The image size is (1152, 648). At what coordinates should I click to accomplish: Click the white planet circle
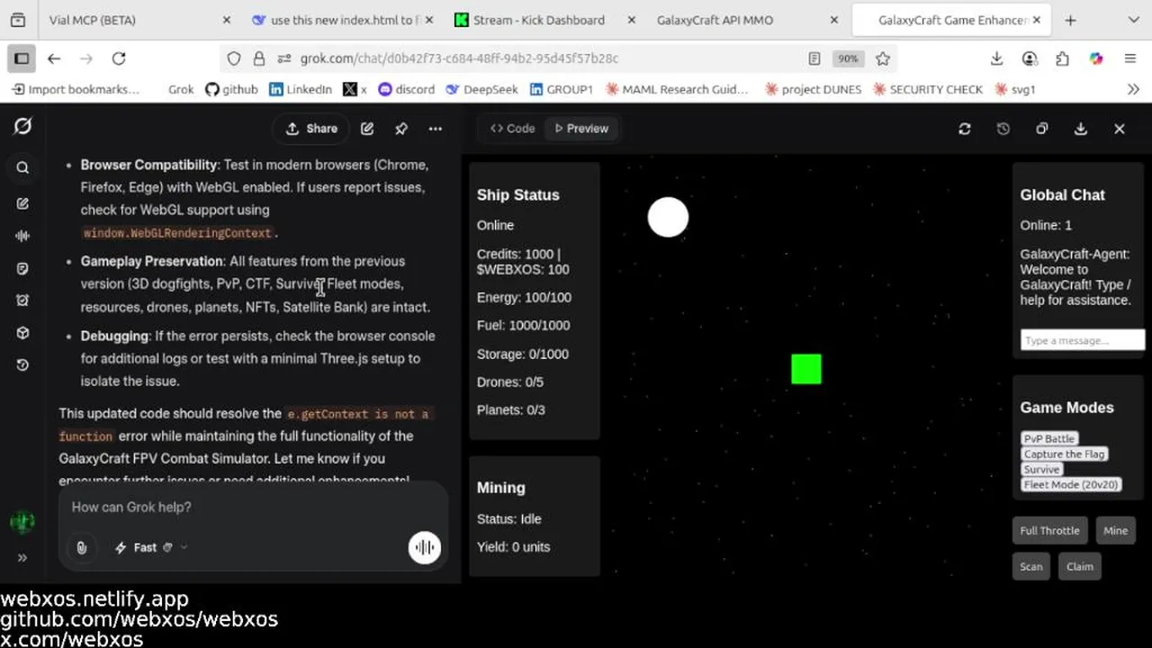(668, 218)
